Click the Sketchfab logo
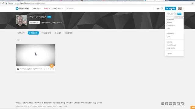This screenshot has width=195, height=109. point(22,8)
